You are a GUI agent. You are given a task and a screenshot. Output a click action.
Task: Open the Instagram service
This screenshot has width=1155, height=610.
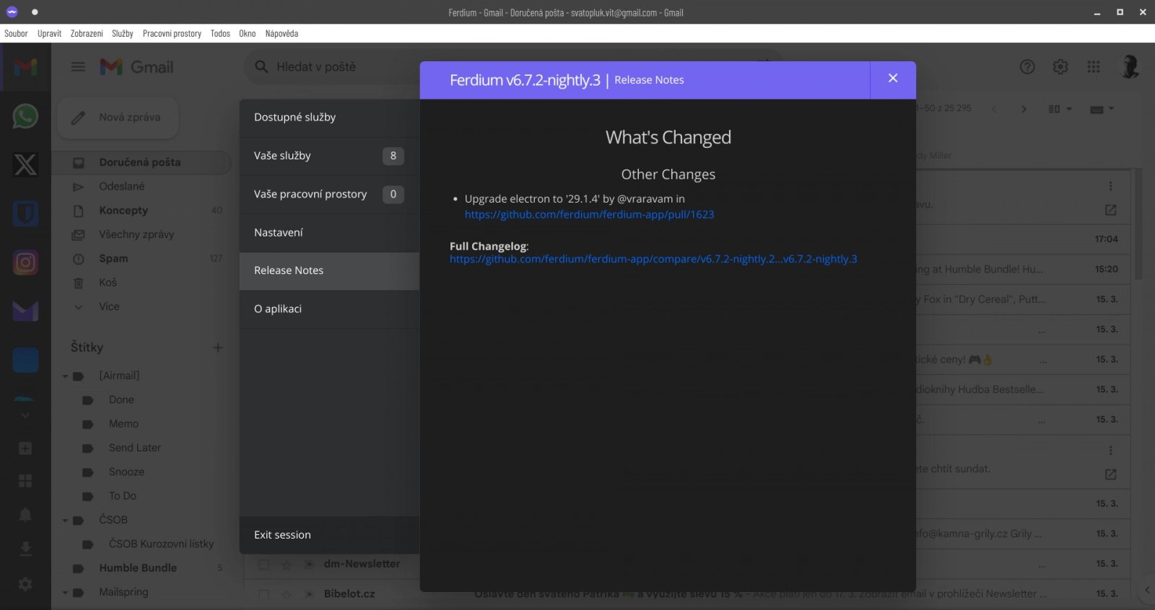tap(25, 262)
